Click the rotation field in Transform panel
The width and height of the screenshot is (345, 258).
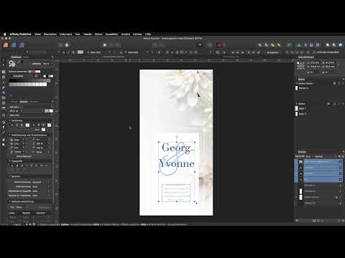pos(315,72)
